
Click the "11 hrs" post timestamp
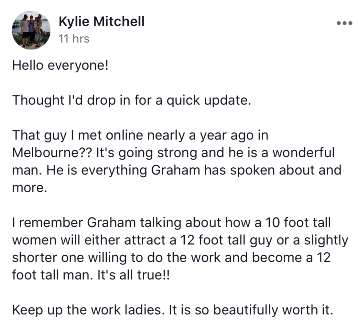(74, 39)
